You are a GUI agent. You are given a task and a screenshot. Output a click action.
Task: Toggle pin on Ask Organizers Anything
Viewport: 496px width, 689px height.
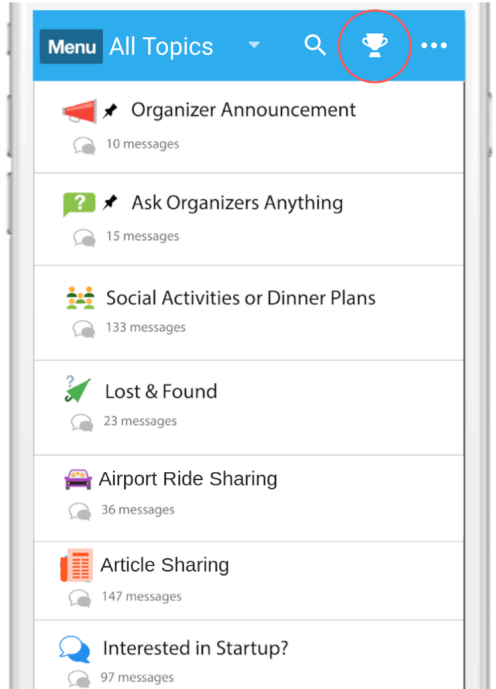[x=110, y=202]
